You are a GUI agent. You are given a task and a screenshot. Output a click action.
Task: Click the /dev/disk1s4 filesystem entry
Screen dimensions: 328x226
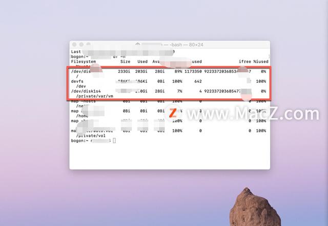pyautogui.click(x=86, y=91)
